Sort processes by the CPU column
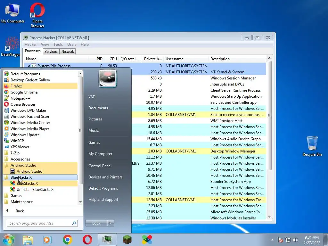This screenshot has width=328, height=246. (113, 59)
